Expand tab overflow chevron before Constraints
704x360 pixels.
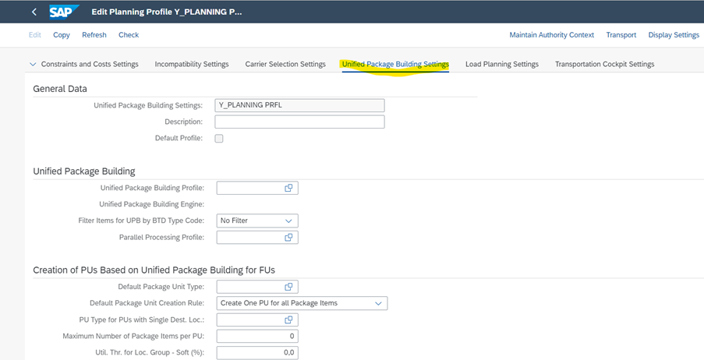33,65
